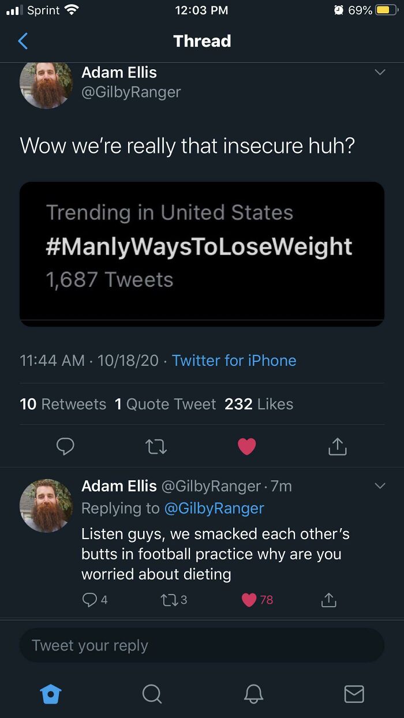Open Twitter search via the magnifier icon
Viewport: 404px width, 718px height.
coord(152,694)
